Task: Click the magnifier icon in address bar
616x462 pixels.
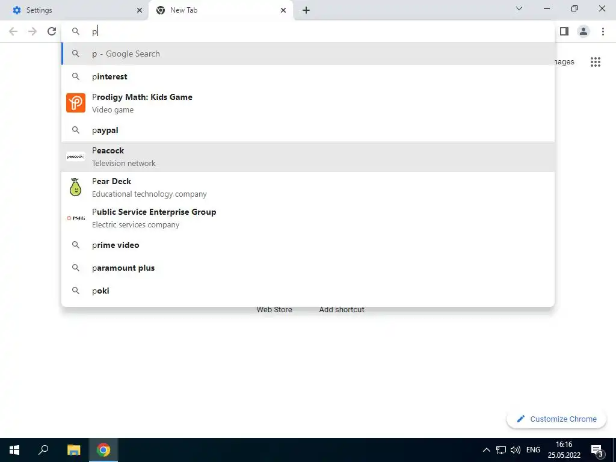Action: (76, 31)
